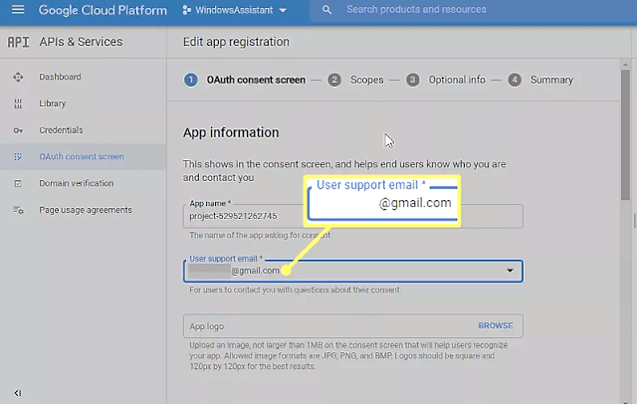The width and height of the screenshot is (637, 404).
Task: Click step 2 circle in stepper
Action: 334,80
